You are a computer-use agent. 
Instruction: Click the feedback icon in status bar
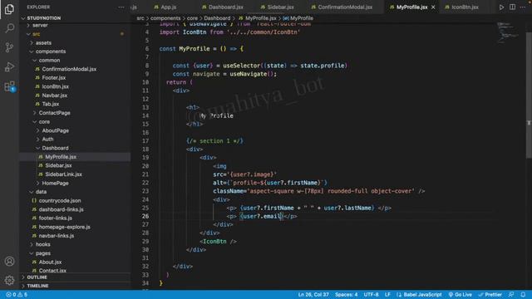pos(511,295)
